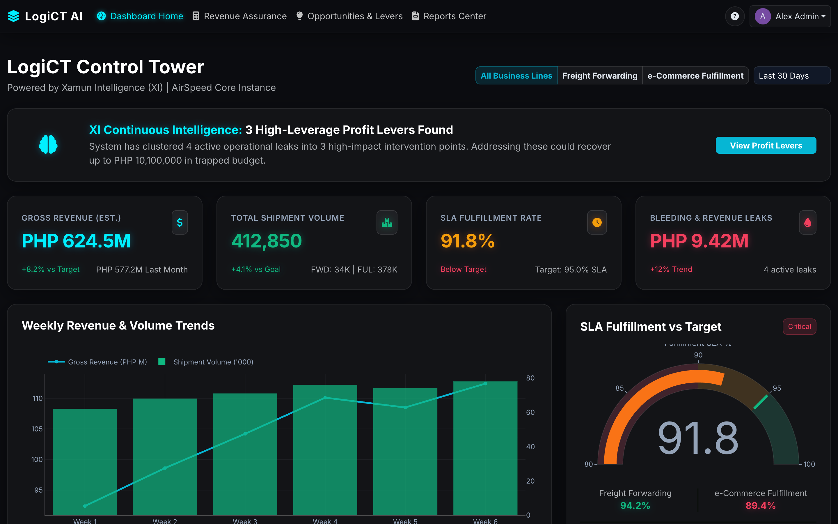Screen dimensions: 838x524
Task: Click the blue Gross Revenue legend line marker
Action: (x=56, y=362)
